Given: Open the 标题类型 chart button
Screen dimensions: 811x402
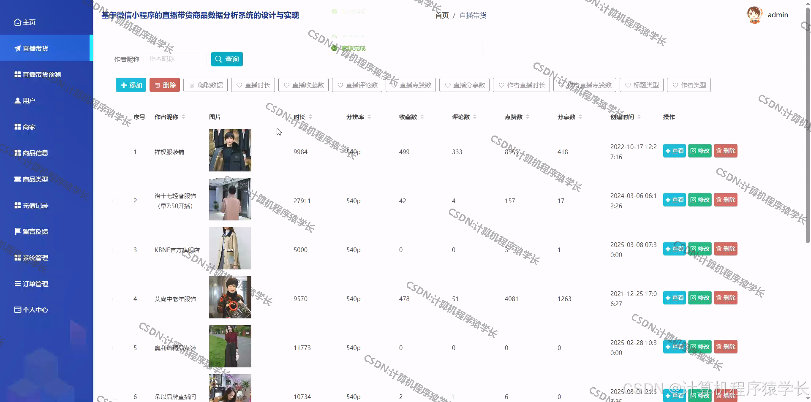Looking at the screenshot, I should [642, 85].
